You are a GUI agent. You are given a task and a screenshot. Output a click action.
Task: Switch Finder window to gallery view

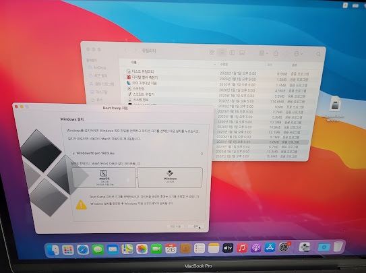point(242,53)
